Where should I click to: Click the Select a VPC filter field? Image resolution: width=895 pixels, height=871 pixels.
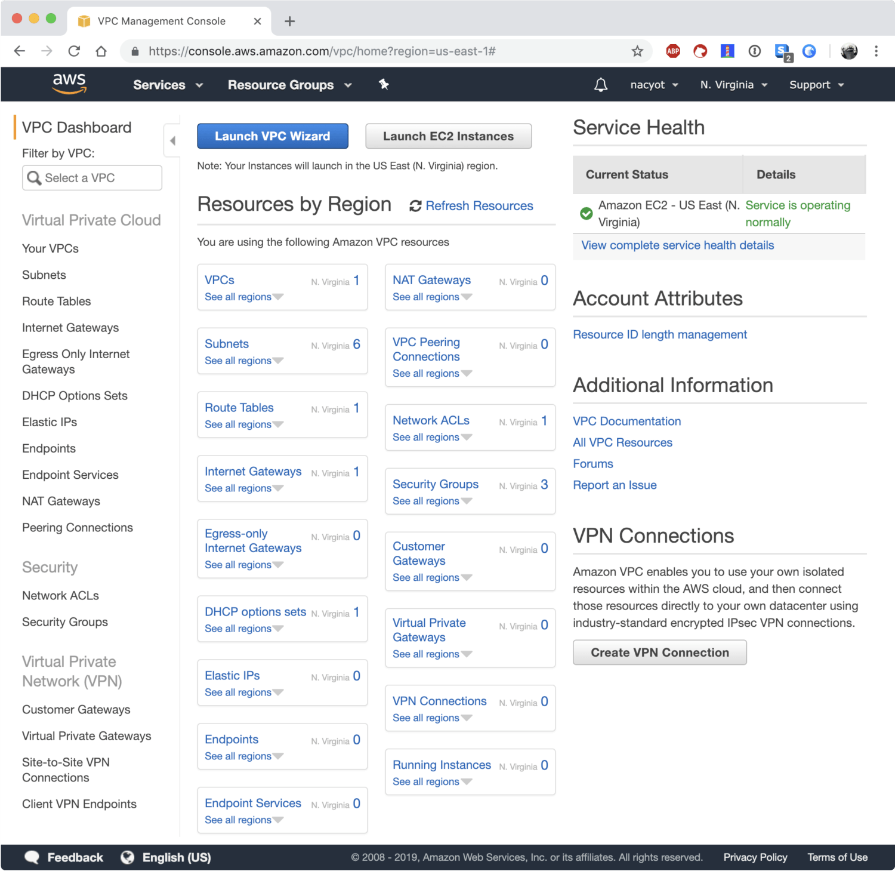coord(92,178)
